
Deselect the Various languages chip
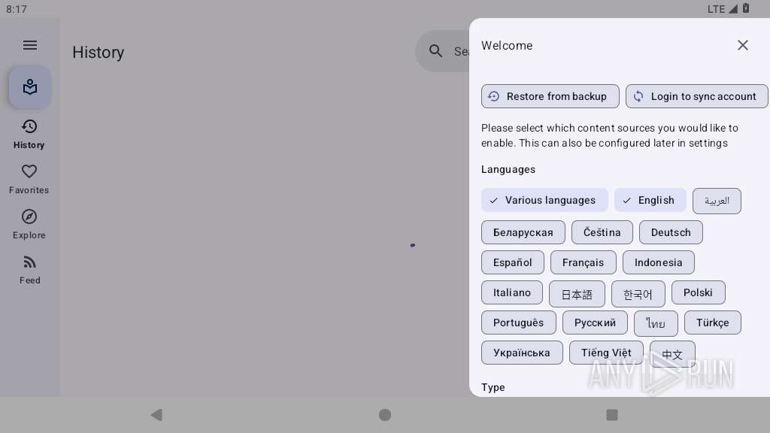[x=544, y=200]
